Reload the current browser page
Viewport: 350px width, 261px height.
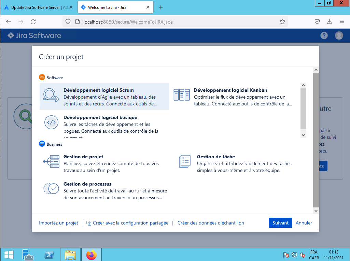(x=33, y=21)
